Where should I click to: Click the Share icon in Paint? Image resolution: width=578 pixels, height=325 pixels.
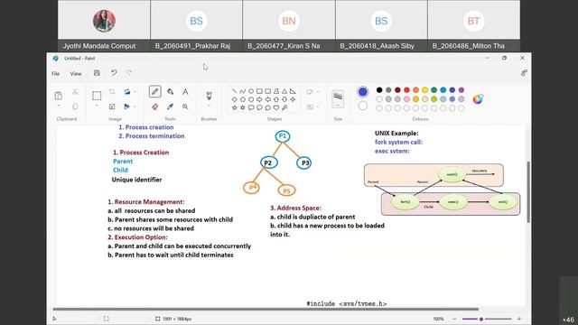click(x=524, y=73)
